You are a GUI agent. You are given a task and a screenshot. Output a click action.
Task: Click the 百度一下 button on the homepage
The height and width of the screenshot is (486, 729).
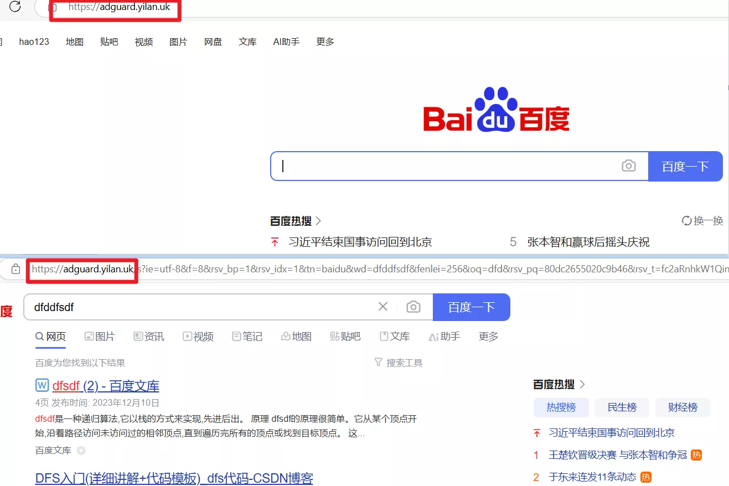(x=685, y=166)
